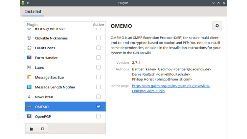Open OMEMO plugin settings gear
Viewport: 247px width, 139px height.
(217, 26)
